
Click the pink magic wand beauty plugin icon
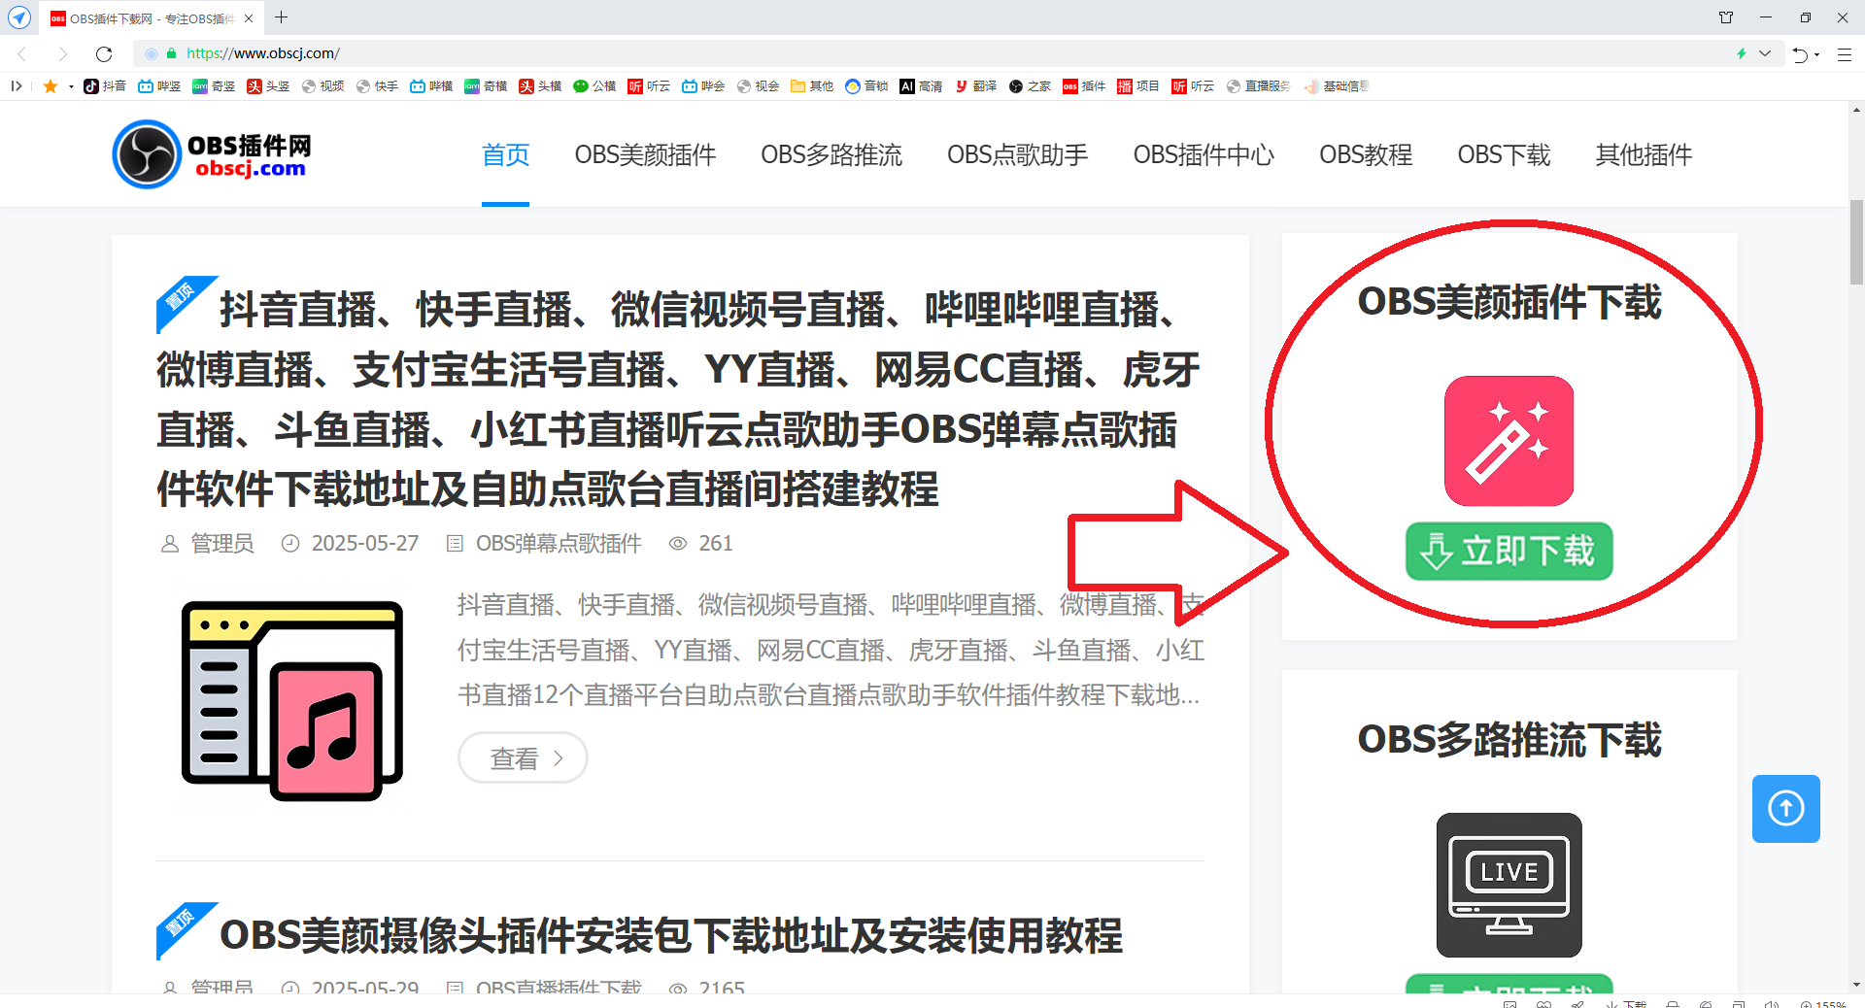pyautogui.click(x=1509, y=441)
